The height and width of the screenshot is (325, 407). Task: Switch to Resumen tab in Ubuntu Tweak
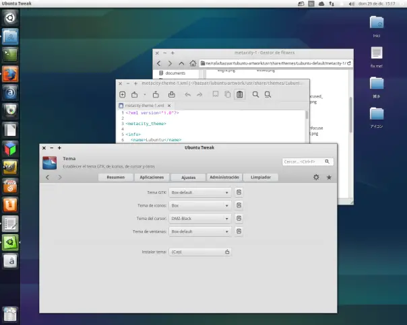coord(116,177)
